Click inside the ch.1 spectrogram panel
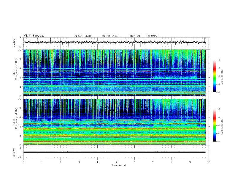This screenshot has width=235, height=182. click(x=114, y=73)
